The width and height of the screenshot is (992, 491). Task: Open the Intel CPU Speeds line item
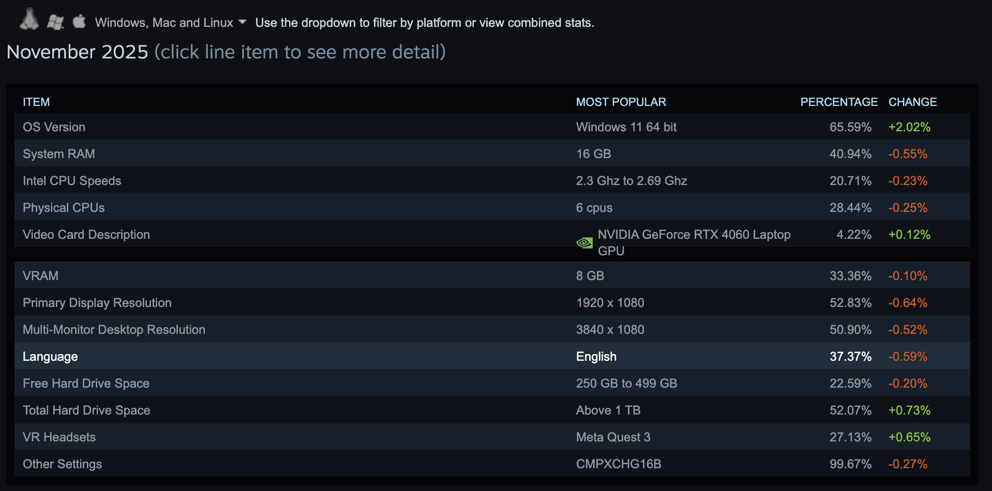[x=72, y=181]
